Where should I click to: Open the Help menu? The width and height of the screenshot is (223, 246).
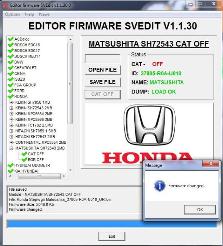30,14
